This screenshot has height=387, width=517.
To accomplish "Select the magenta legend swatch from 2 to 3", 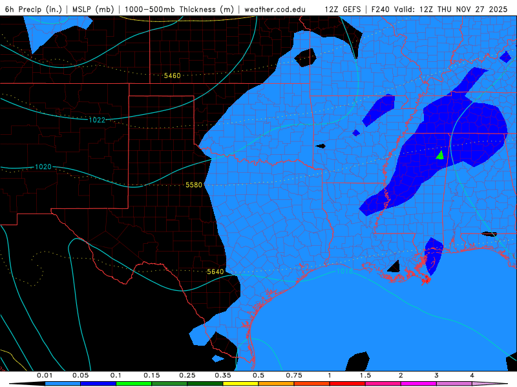I will click(x=419, y=384).
